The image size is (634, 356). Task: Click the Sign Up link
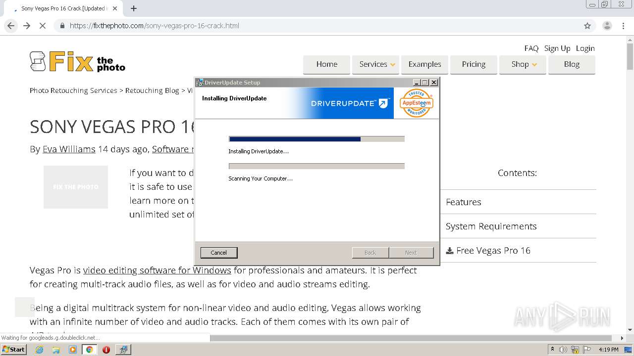pyautogui.click(x=557, y=48)
